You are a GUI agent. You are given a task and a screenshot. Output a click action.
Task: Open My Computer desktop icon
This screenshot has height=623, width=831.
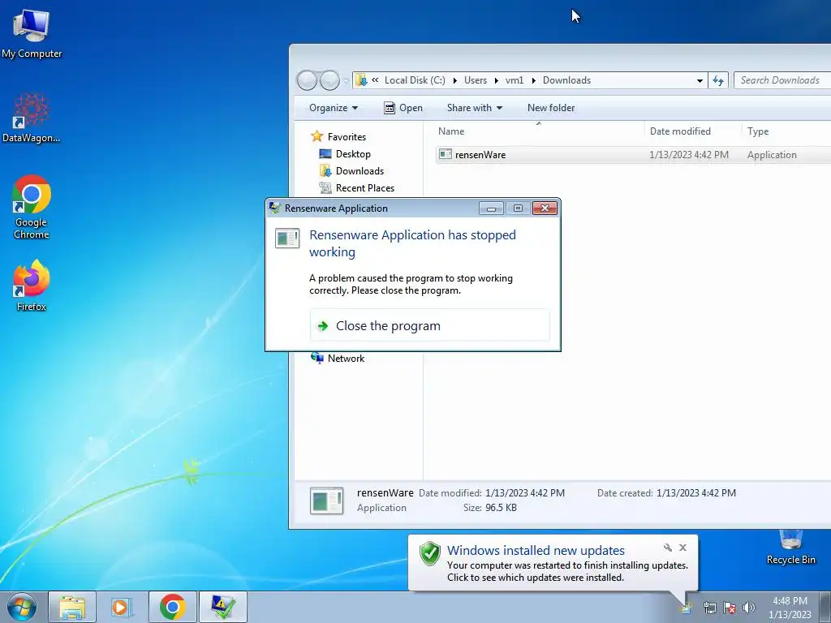(32, 32)
